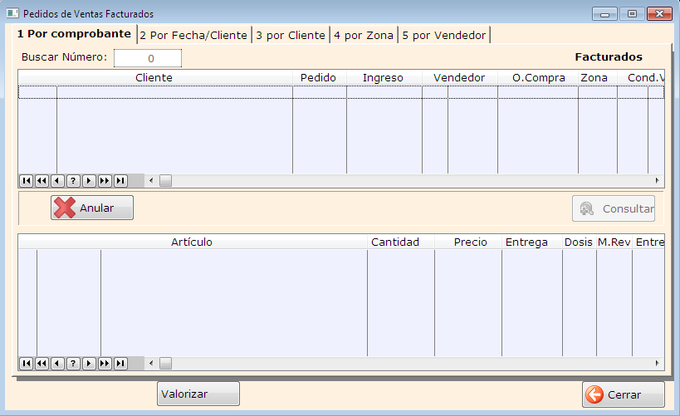Viewport: 680px width, 416px height.
Task: Click the Valorizar button
Action: tap(198, 394)
